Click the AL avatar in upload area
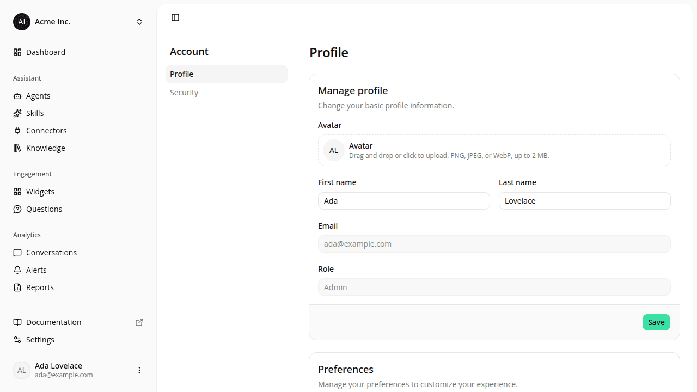The width and height of the screenshot is (697, 392). tap(334, 150)
